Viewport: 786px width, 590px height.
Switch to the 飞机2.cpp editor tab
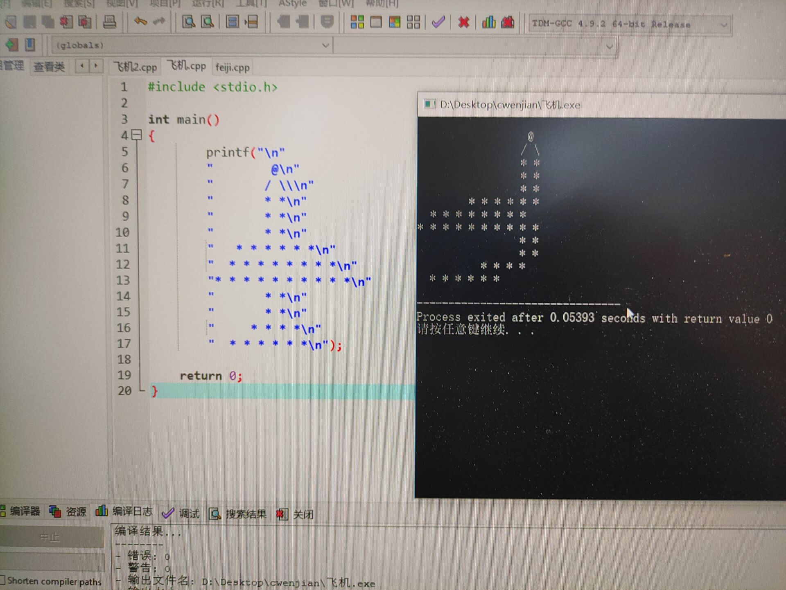[x=135, y=67]
